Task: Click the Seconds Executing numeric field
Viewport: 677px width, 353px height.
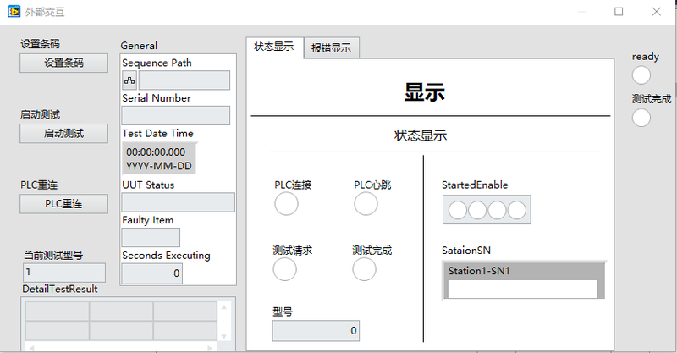Action: pyautogui.click(x=152, y=273)
